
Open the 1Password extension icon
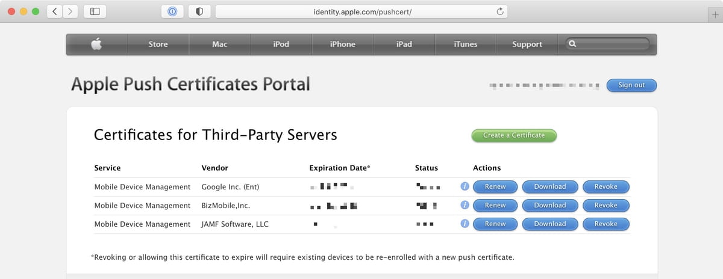pyautogui.click(x=172, y=11)
